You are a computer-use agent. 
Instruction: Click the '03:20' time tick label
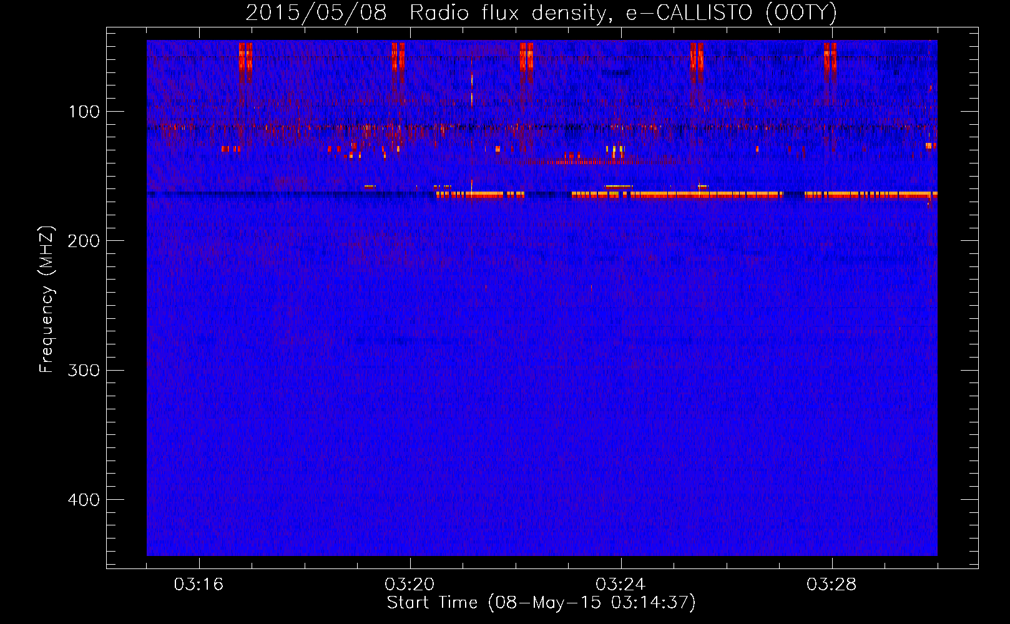tap(409, 585)
